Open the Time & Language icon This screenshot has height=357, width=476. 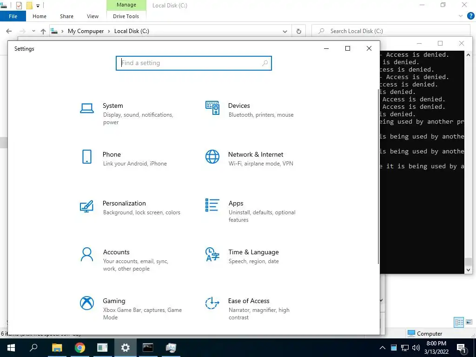point(212,254)
